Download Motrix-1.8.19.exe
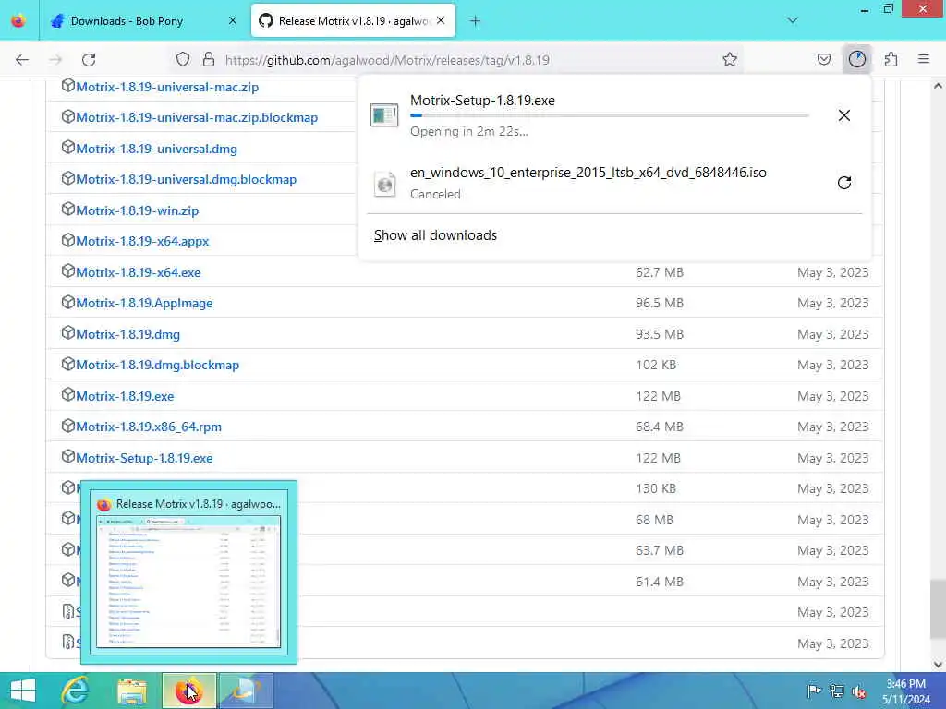Viewport: 946px width, 709px height. click(x=125, y=397)
